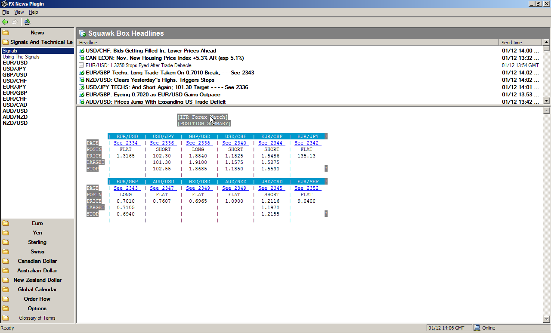Click the green Back arrow toolbar icon
This screenshot has height=333, width=551.
(x=5, y=22)
